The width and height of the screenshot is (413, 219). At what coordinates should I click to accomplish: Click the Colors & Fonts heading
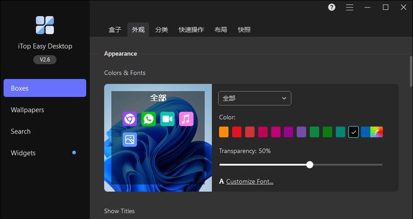(124, 73)
